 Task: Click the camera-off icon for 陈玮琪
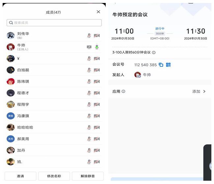click(97, 81)
